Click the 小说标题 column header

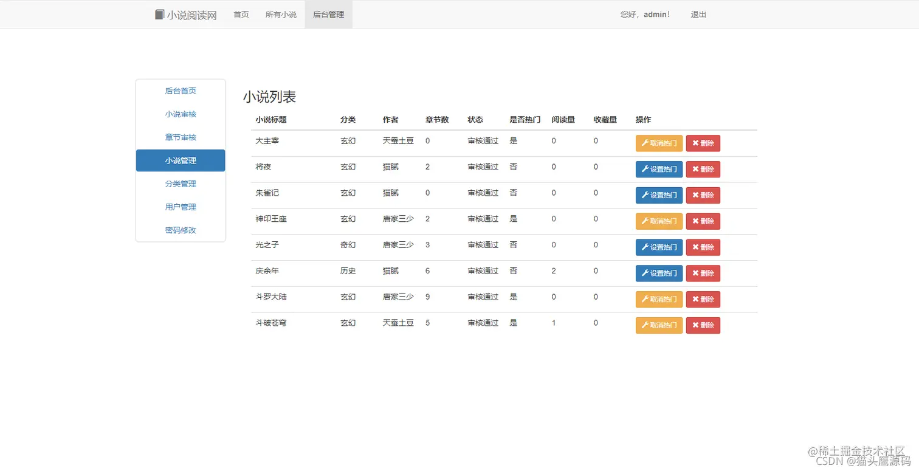coord(271,120)
